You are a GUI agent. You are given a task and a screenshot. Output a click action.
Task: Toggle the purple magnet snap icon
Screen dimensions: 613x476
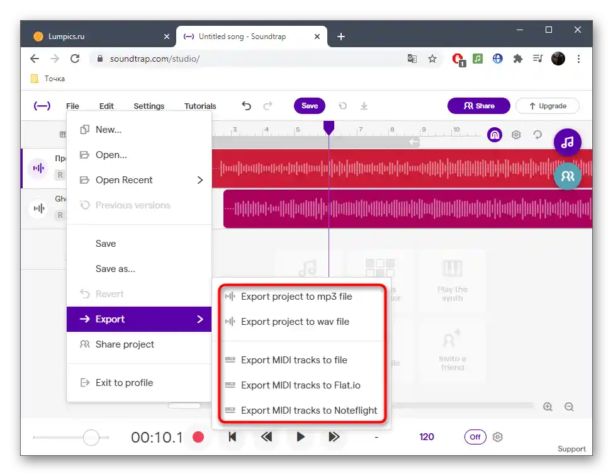[495, 135]
